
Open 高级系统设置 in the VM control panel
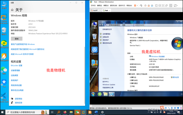tap(107, 43)
